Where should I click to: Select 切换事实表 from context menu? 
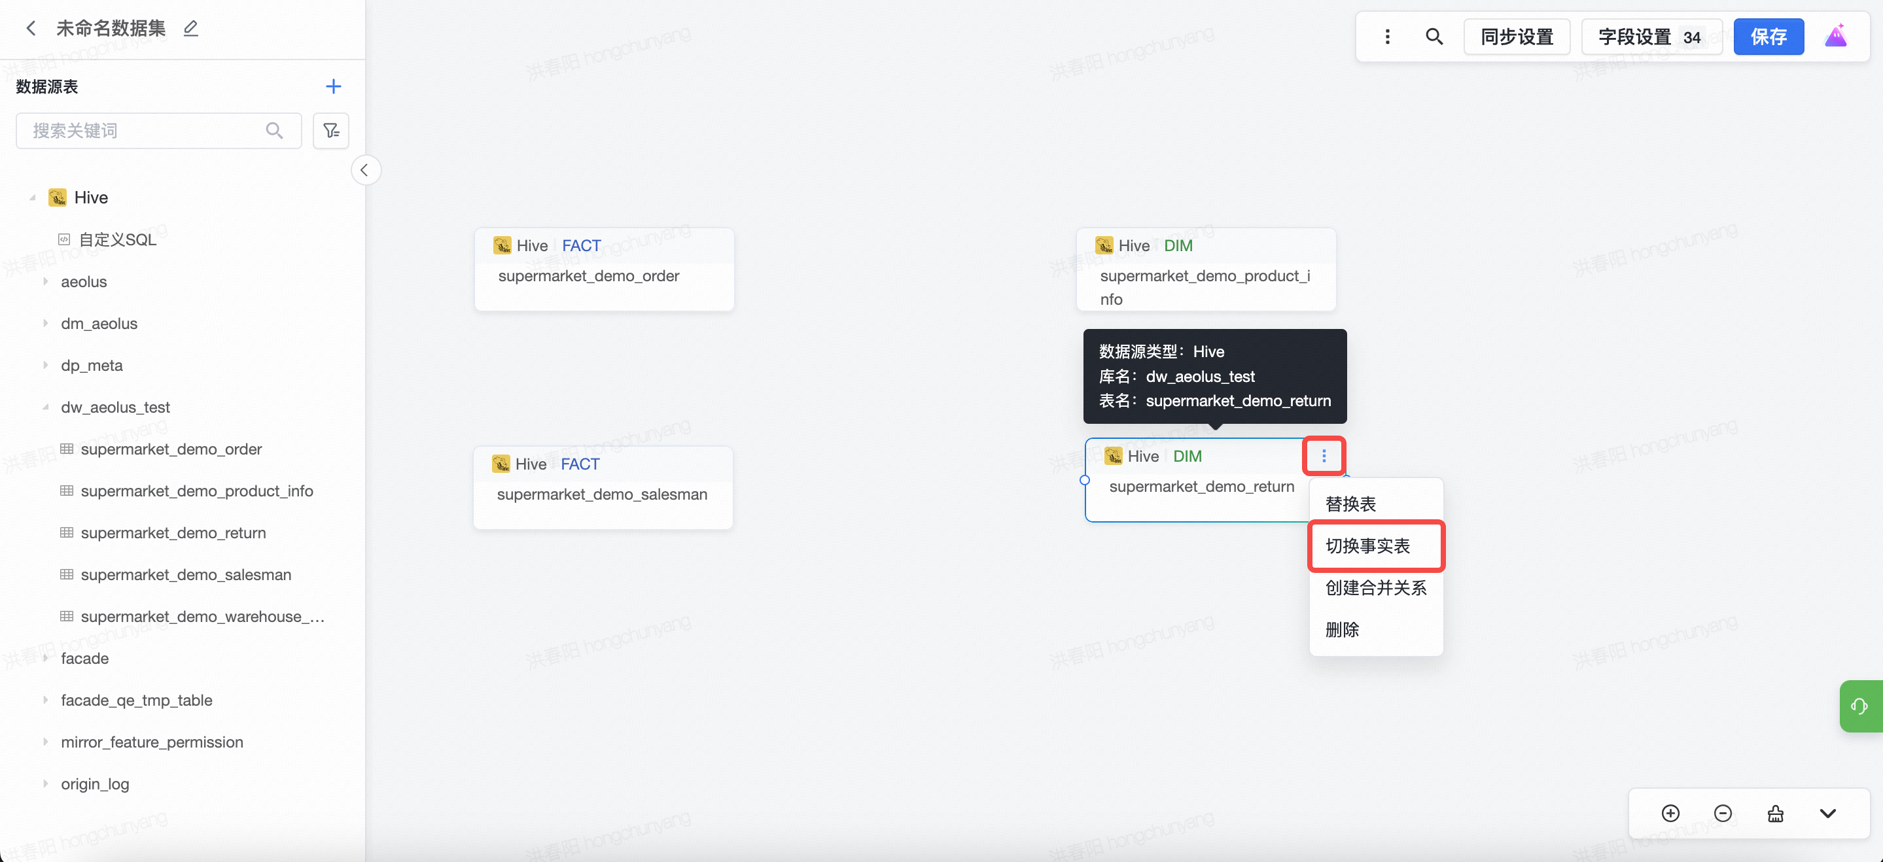[x=1367, y=545]
